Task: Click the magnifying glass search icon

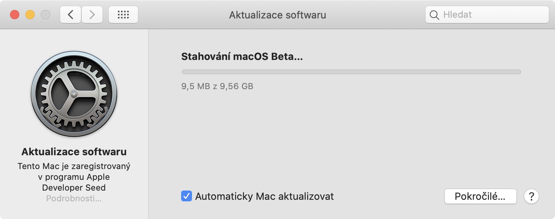Action: (x=434, y=15)
